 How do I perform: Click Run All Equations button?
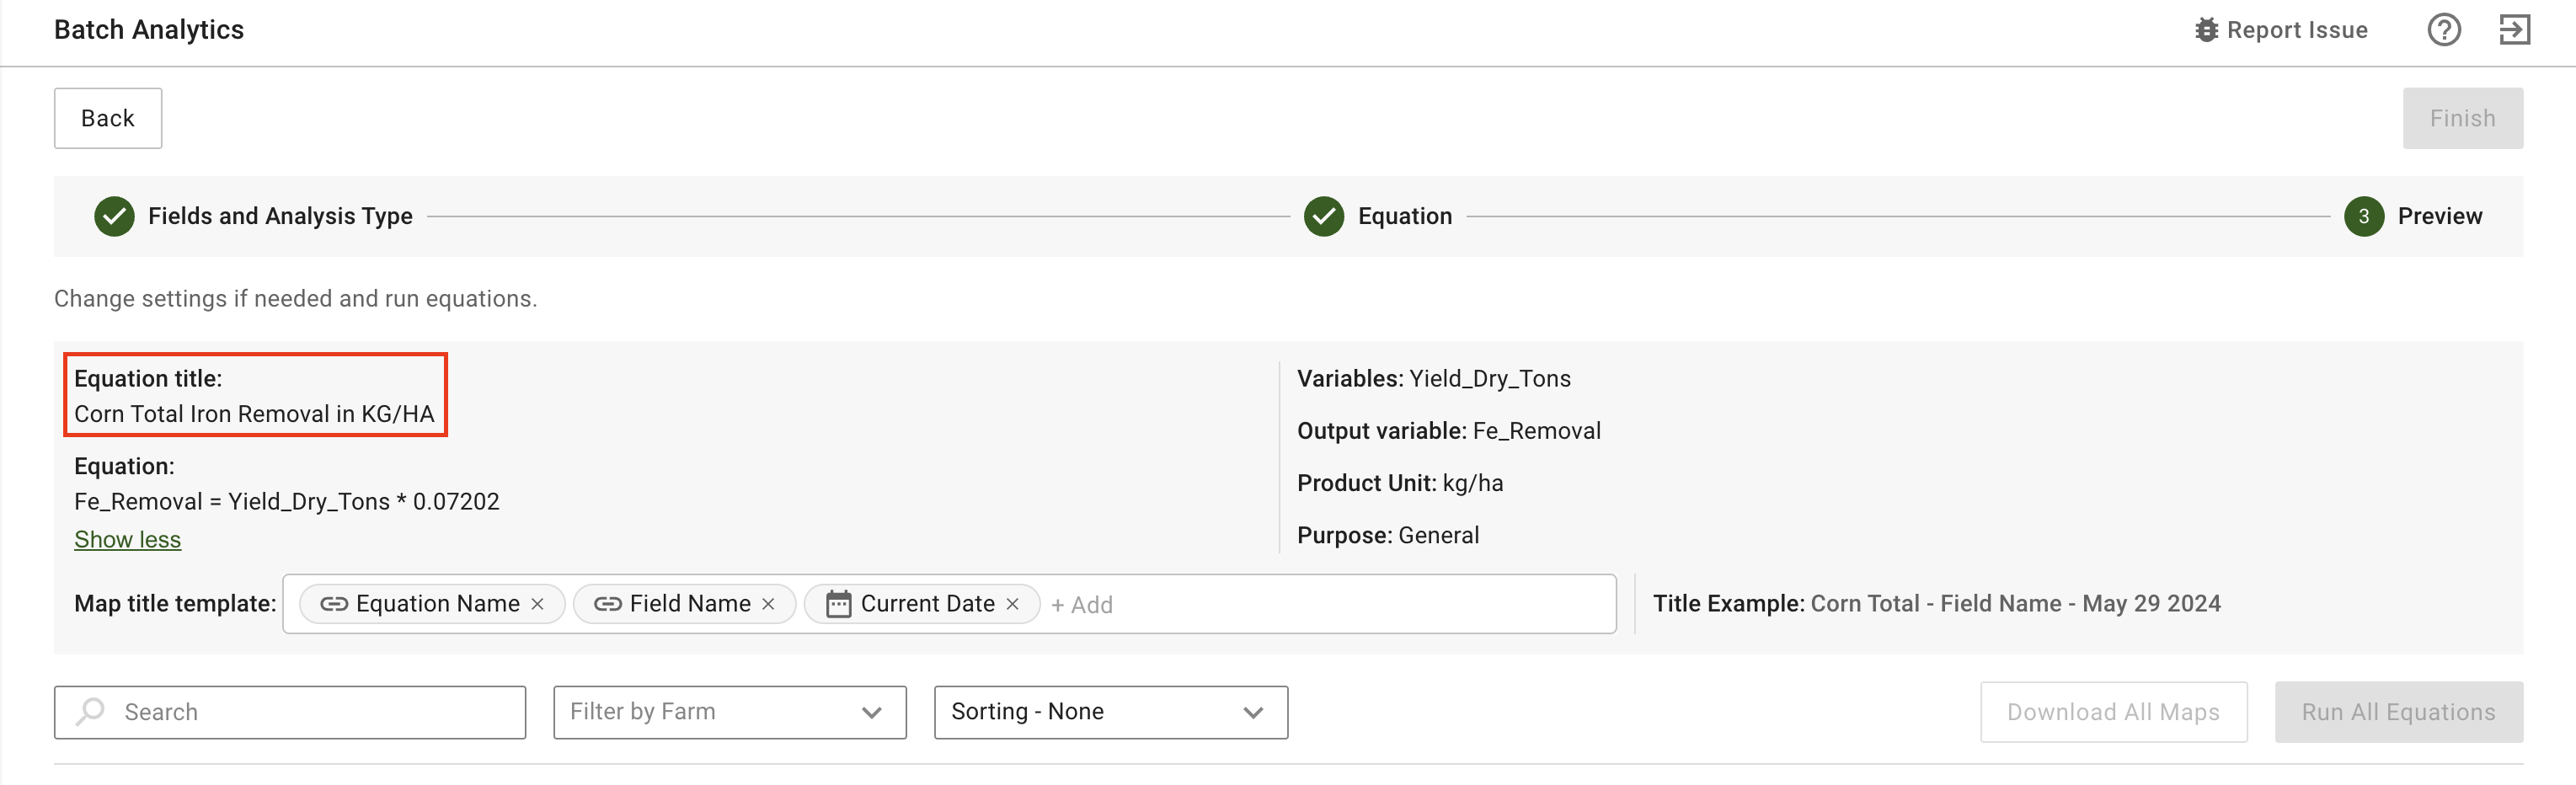pyautogui.click(x=2397, y=712)
